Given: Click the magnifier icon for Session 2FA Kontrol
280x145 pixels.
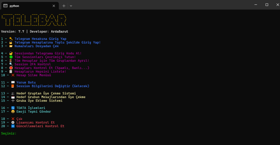Looking at the screenshot, I should (11, 64).
